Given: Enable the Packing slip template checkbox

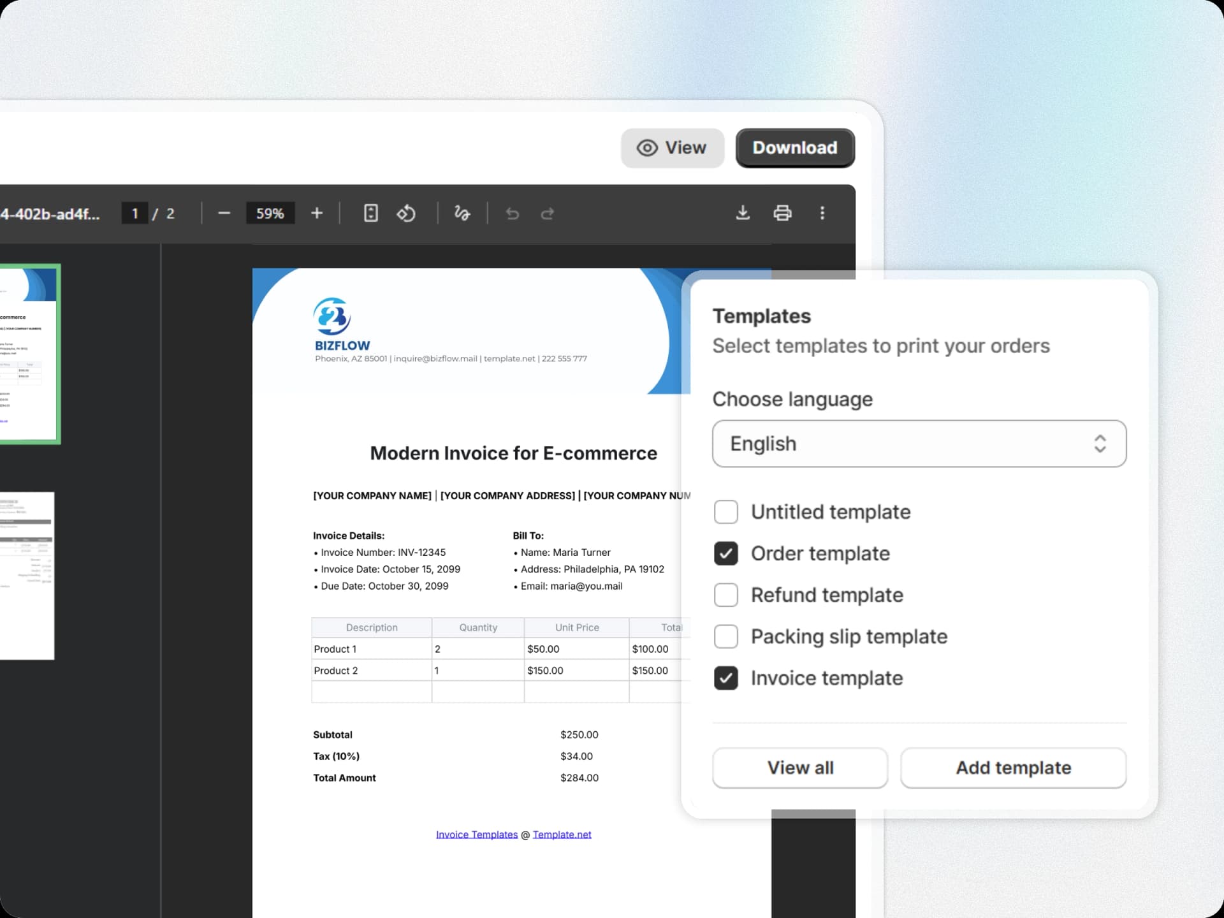Looking at the screenshot, I should tap(725, 636).
